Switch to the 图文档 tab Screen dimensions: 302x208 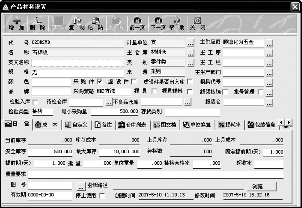[165, 125]
